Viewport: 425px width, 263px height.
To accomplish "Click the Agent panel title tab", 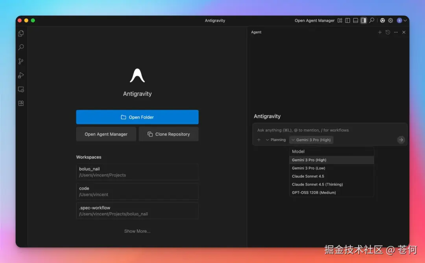I will coord(256,32).
